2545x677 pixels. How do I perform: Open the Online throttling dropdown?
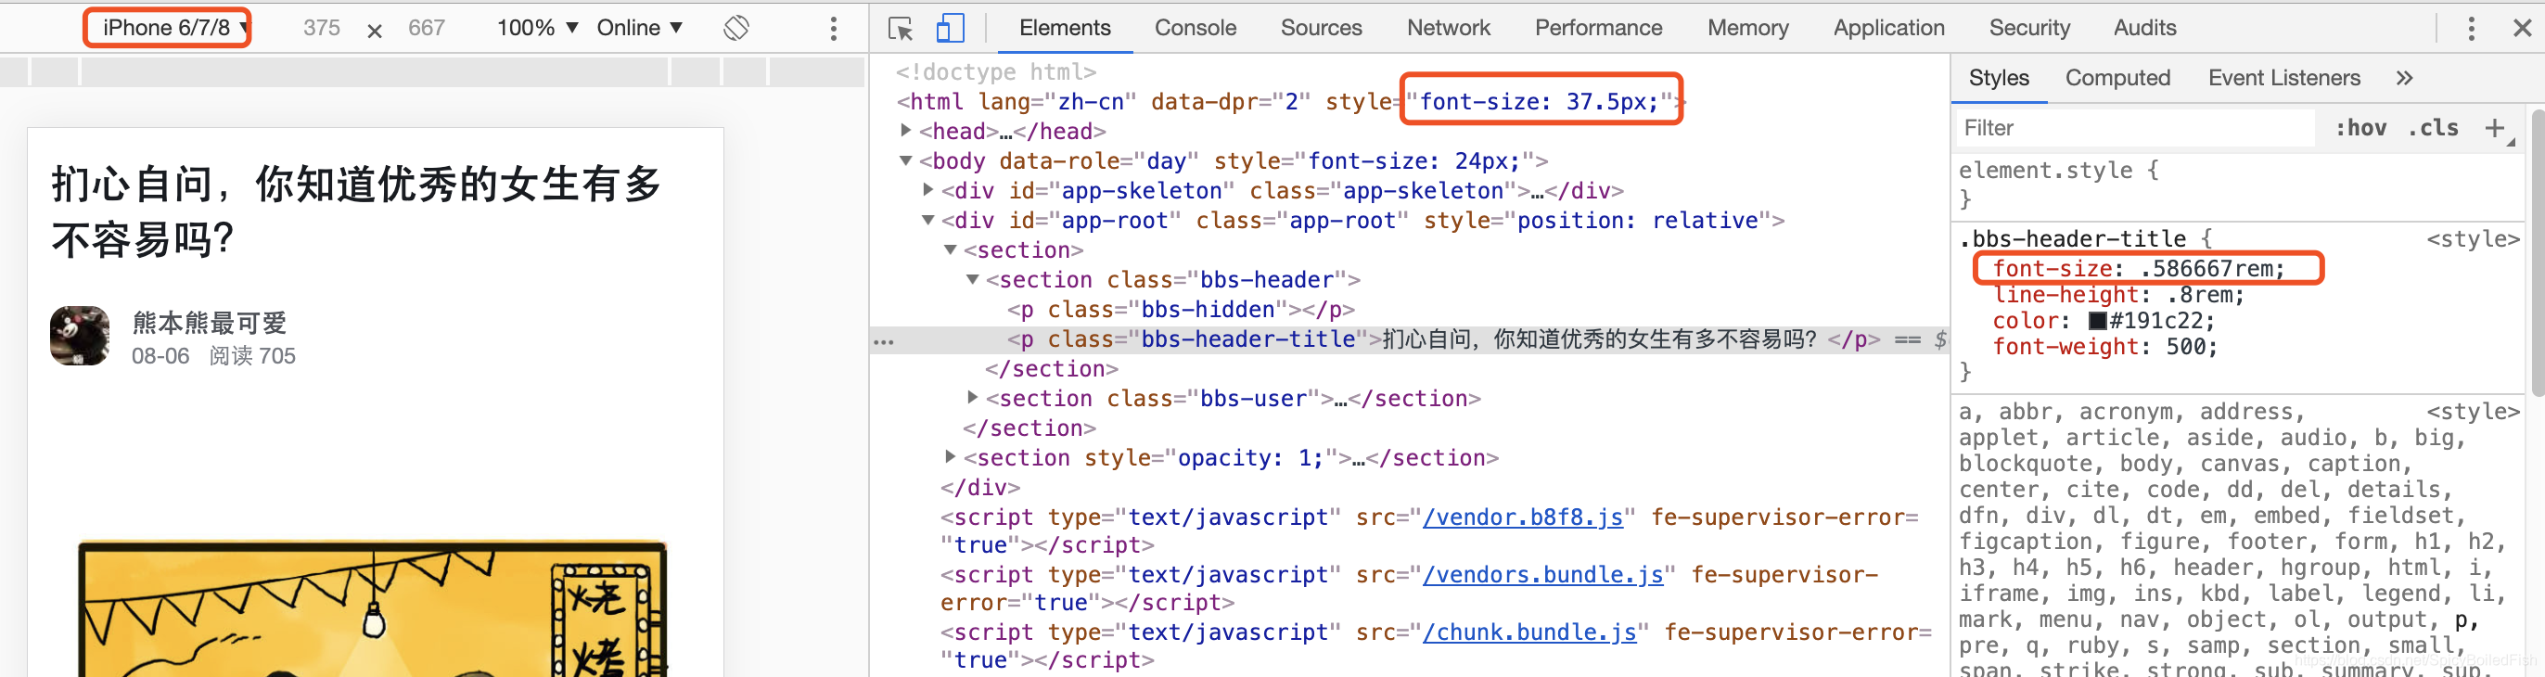[x=639, y=28]
